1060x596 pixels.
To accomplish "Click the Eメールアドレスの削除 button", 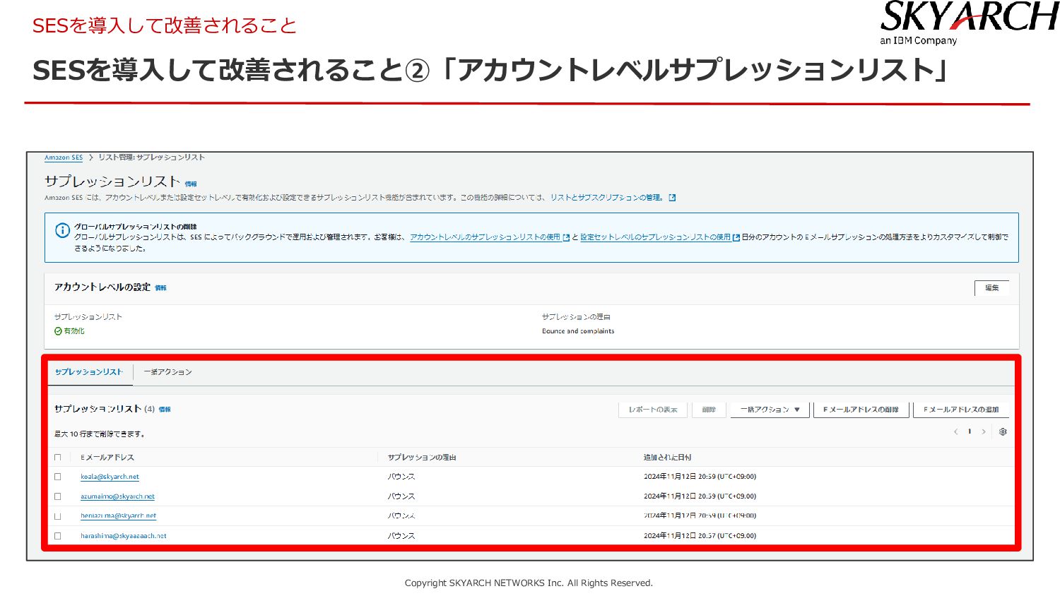I will (x=861, y=410).
